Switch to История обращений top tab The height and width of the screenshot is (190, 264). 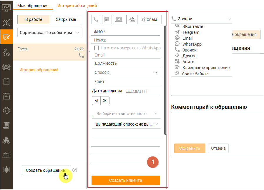(x=77, y=6)
